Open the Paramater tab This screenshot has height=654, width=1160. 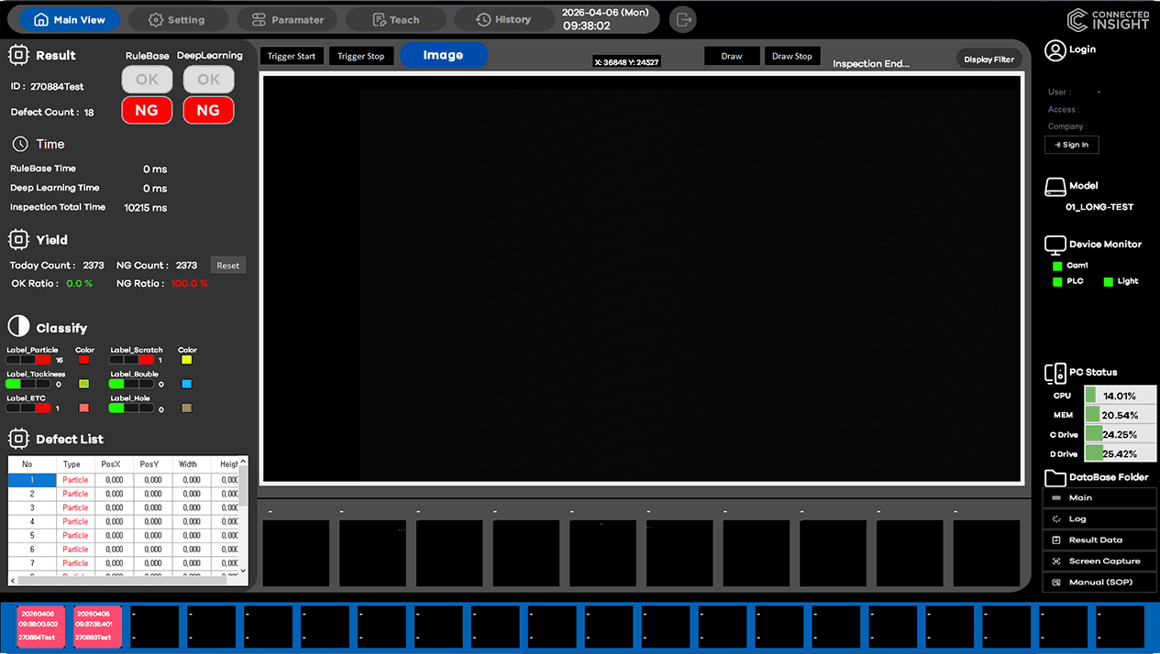point(286,19)
